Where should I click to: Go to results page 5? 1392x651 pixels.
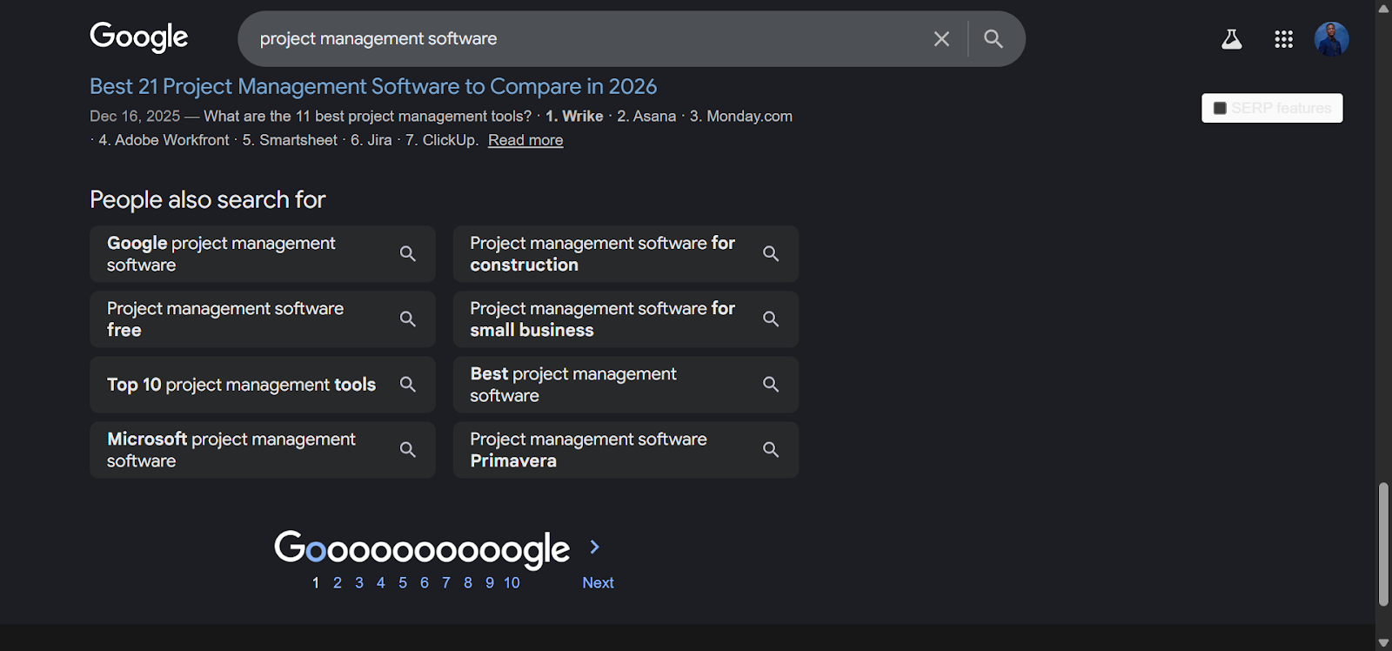pyautogui.click(x=403, y=583)
